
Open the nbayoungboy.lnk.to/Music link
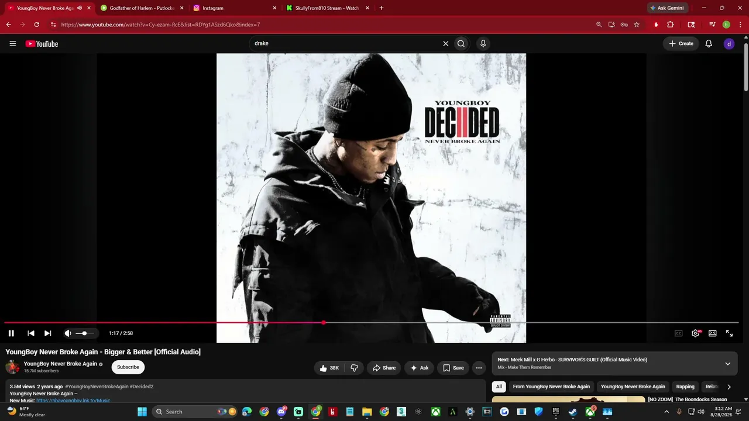(x=73, y=401)
